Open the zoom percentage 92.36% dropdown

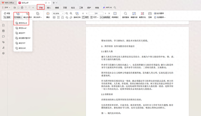tap(63, 13)
